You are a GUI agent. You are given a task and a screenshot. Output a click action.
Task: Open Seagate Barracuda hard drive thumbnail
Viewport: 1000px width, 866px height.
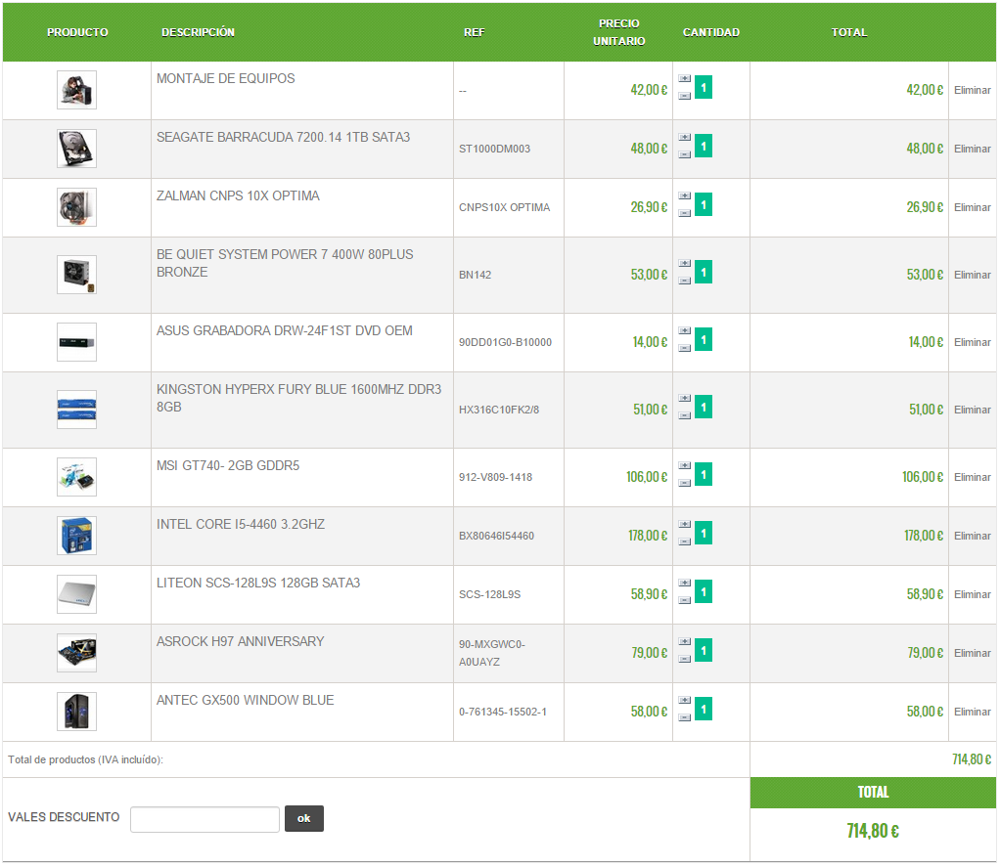coord(76,149)
